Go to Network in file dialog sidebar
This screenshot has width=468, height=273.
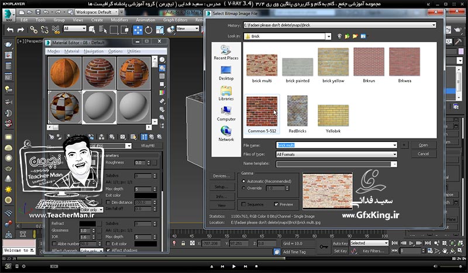[226, 134]
